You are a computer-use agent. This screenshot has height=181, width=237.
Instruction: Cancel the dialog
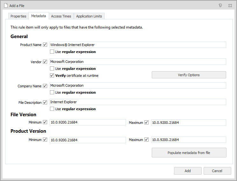pos(217,171)
